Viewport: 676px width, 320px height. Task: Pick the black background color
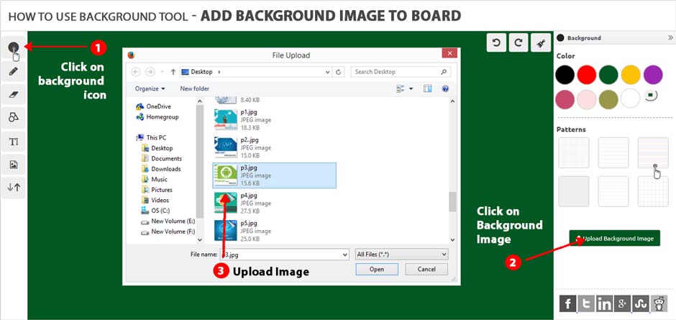(x=565, y=75)
